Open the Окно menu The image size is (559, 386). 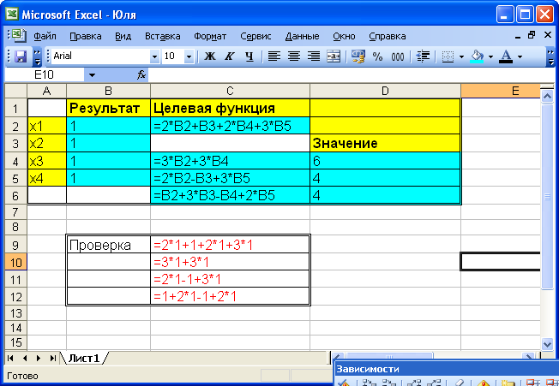point(344,36)
